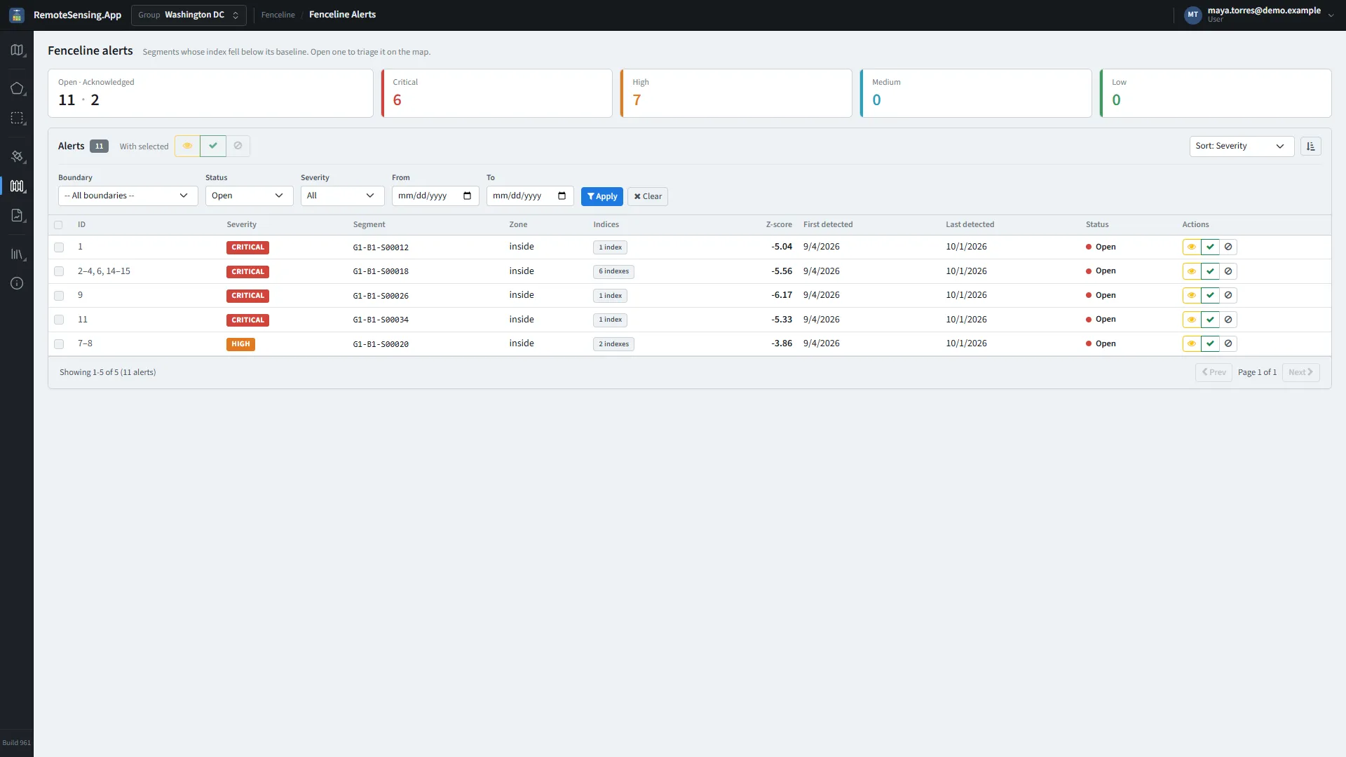Click the Prev page button
The width and height of the screenshot is (1346, 757).
tap(1214, 372)
